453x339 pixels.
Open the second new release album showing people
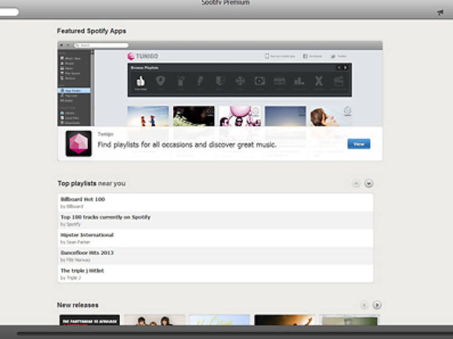[154, 320]
